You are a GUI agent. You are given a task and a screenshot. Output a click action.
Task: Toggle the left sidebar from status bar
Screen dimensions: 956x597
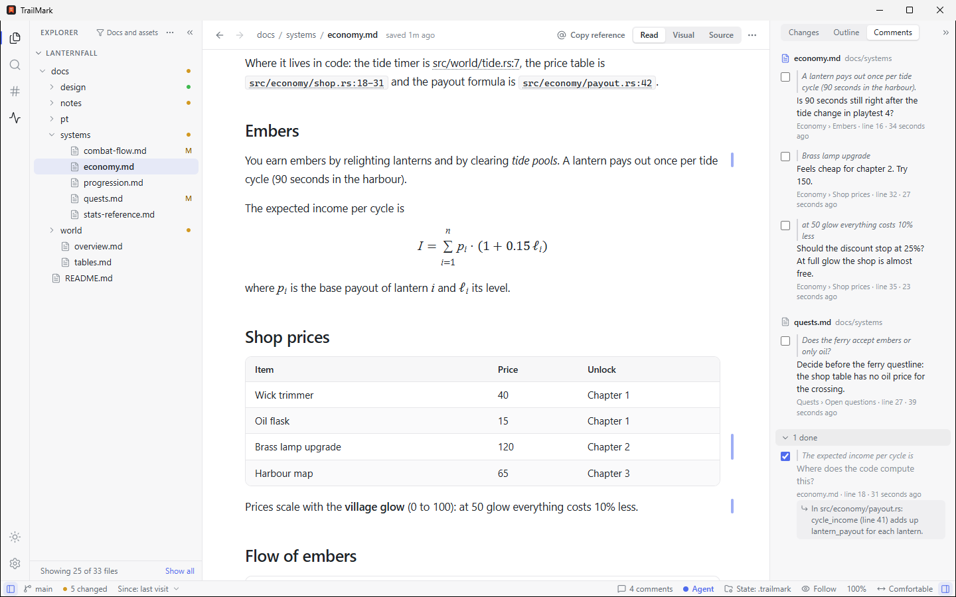(x=11, y=589)
